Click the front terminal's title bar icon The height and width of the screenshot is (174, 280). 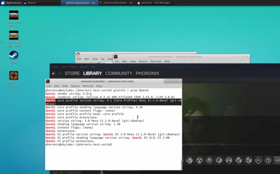click(x=48, y=81)
